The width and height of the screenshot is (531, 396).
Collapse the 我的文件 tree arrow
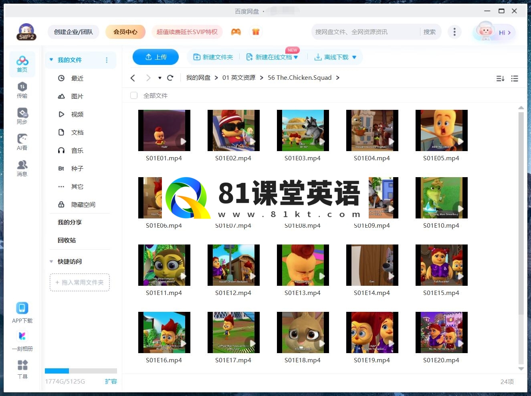click(51, 60)
